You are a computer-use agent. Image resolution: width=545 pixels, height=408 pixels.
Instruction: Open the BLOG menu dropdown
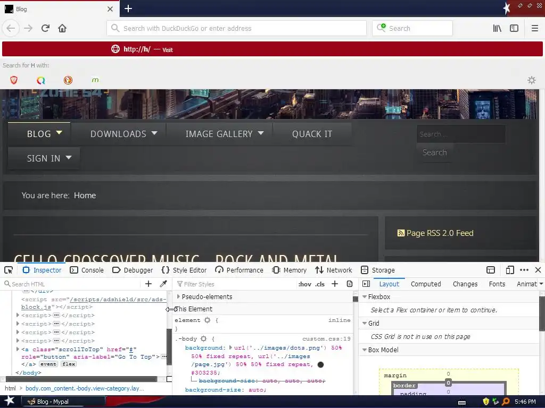coord(59,132)
